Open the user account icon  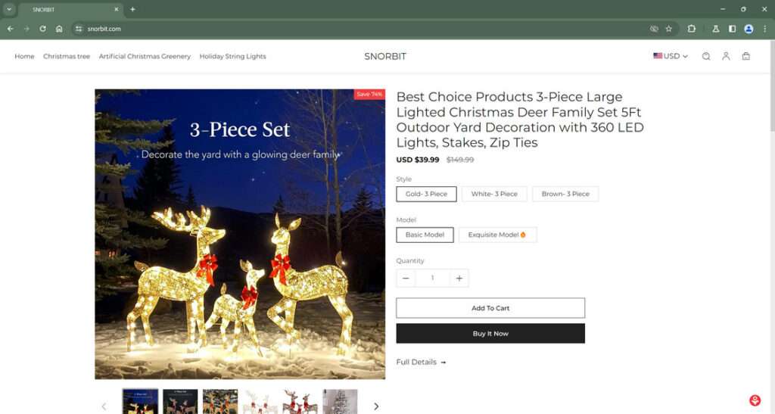click(x=726, y=56)
